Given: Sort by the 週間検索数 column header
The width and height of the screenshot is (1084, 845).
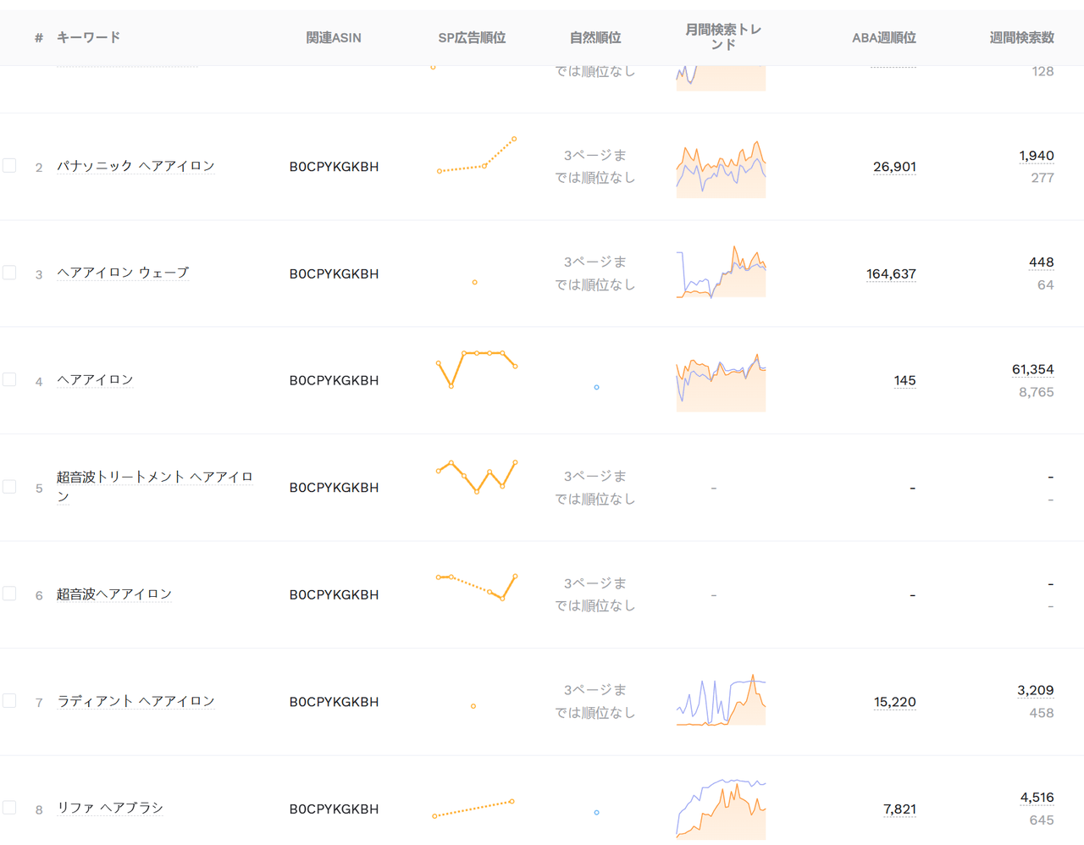Looking at the screenshot, I should point(1022,37).
